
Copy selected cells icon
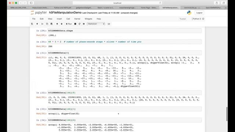tap(47, 24)
